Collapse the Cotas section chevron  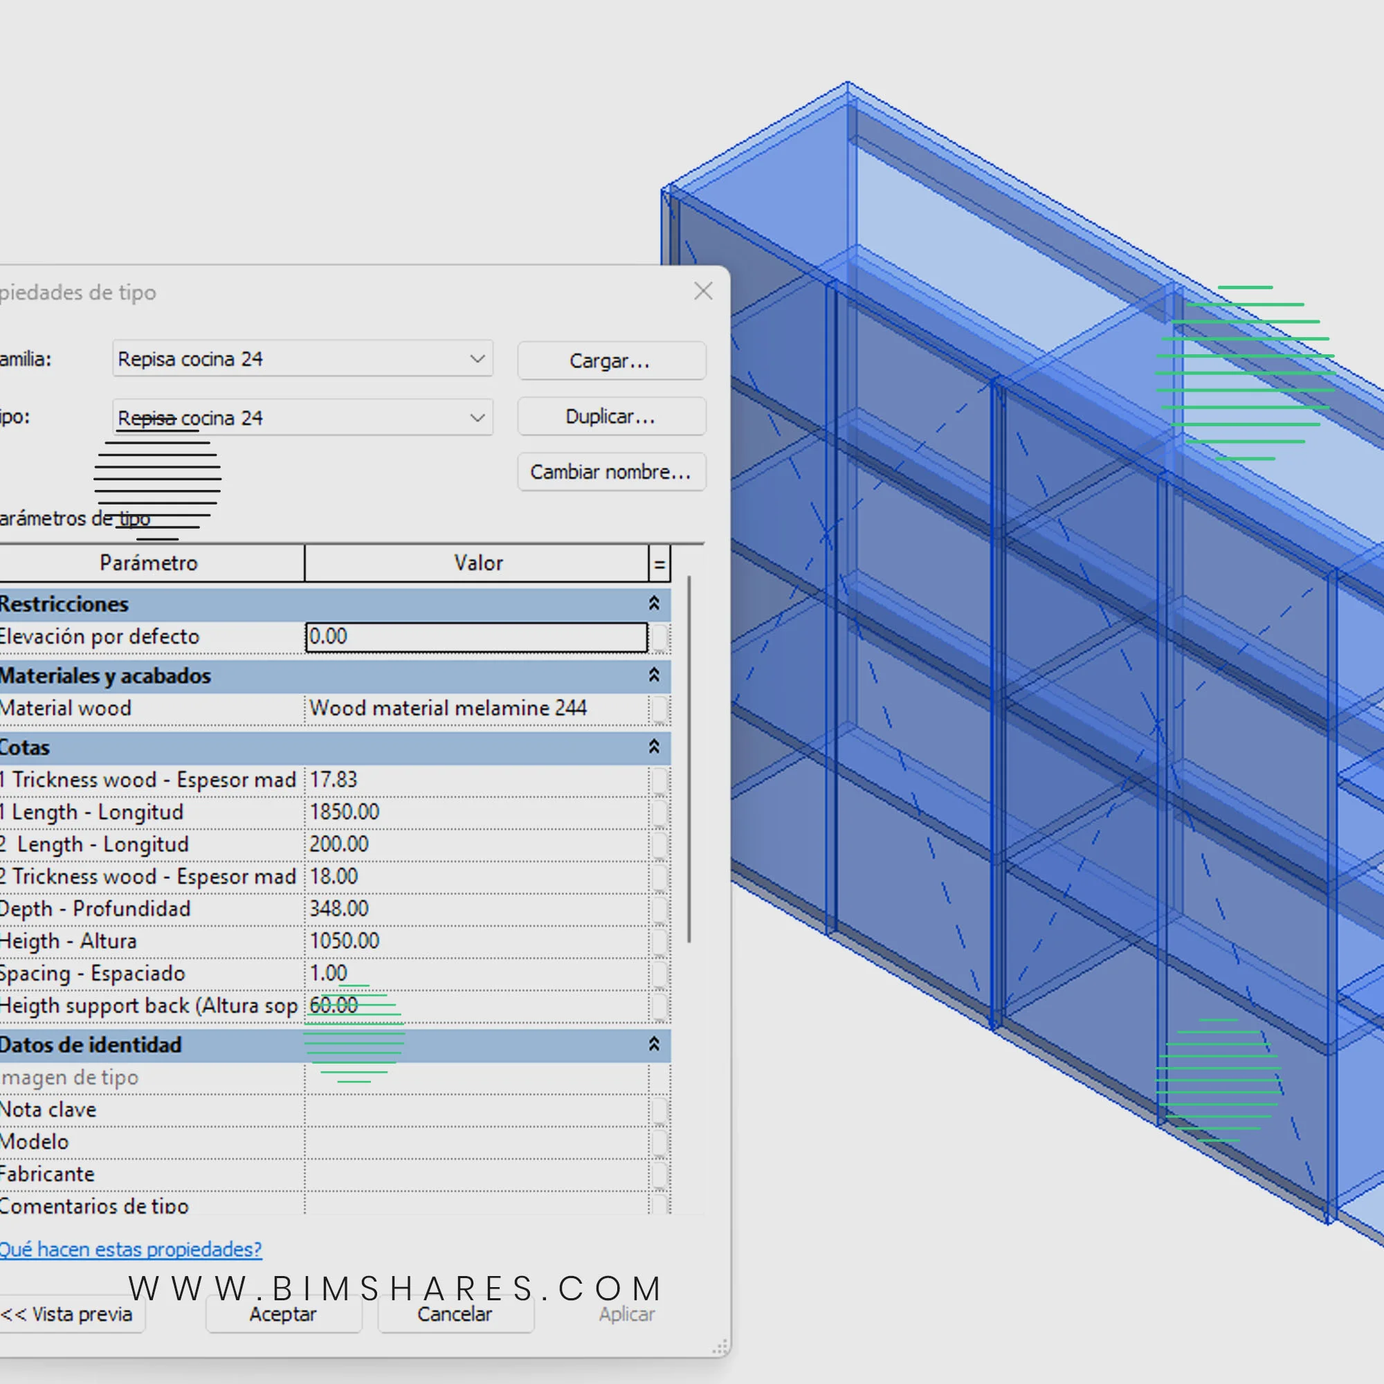tap(653, 747)
